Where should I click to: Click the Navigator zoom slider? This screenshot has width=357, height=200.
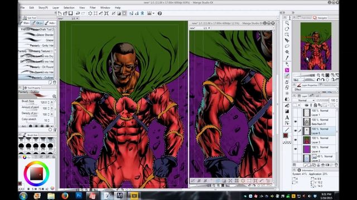pyautogui.click(x=303, y=75)
